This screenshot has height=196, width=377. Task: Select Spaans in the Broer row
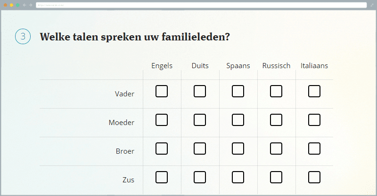[x=238, y=149]
